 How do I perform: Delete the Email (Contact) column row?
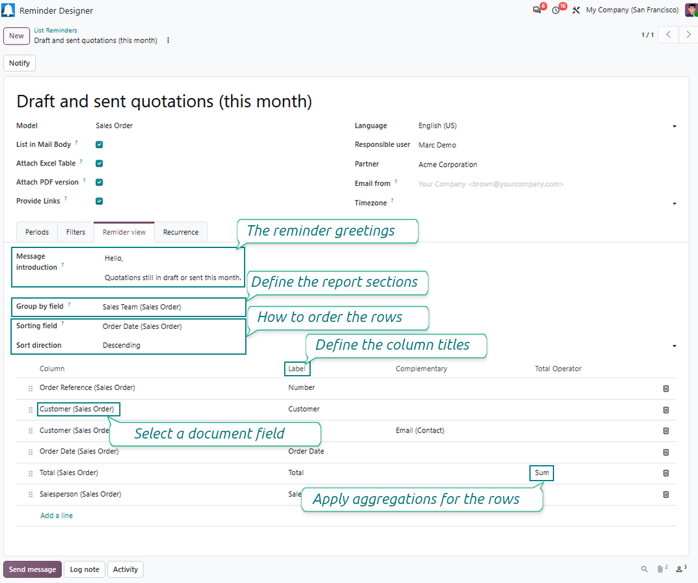[666, 431]
